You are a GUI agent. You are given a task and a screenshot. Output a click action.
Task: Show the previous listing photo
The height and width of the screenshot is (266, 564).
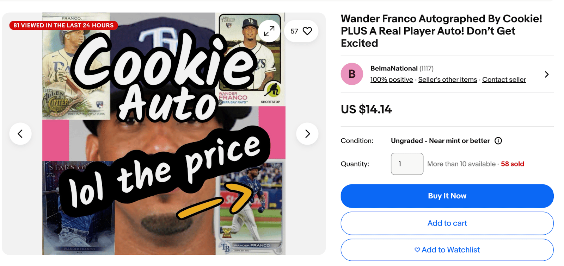20,134
